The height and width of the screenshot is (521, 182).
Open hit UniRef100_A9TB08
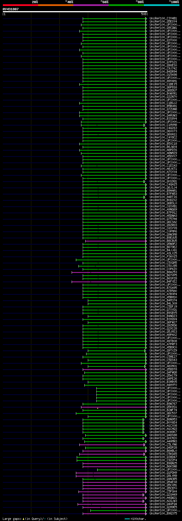(163, 341)
